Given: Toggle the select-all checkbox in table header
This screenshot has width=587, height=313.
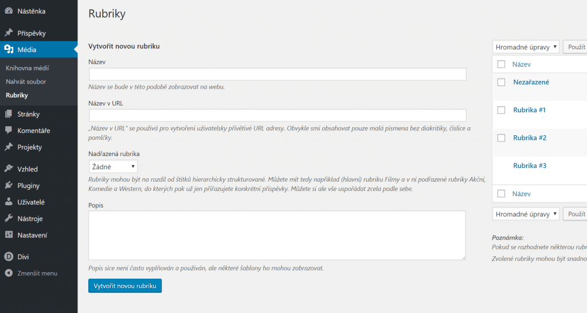Looking at the screenshot, I should pyautogui.click(x=501, y=64).
